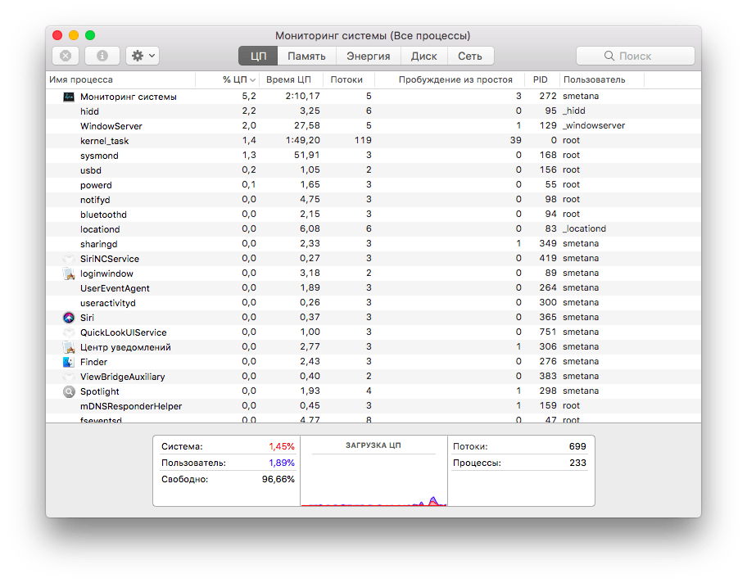Select the bluetoothd process row
The height and width of the screenshot is (583, 747).
click(373, 215)
